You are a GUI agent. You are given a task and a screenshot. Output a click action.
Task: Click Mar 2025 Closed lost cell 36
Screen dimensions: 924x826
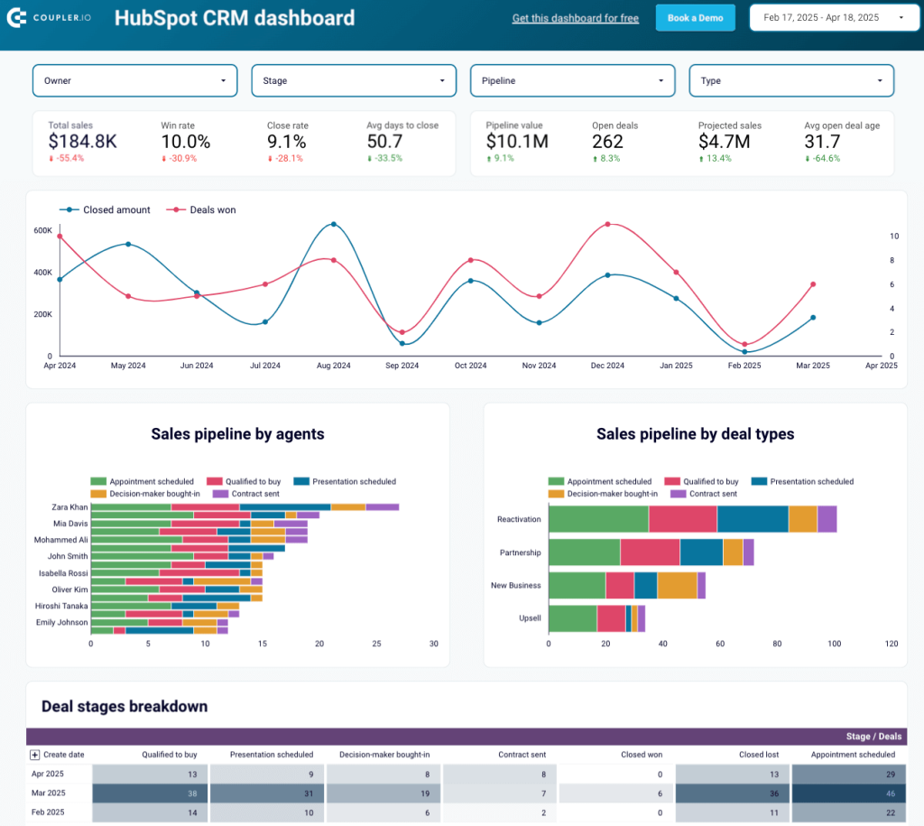pyautogui.click(x=733, y=794)
